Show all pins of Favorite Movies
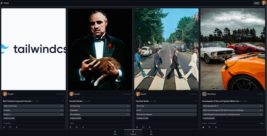 pyautogui.click(x=75, y=118)
